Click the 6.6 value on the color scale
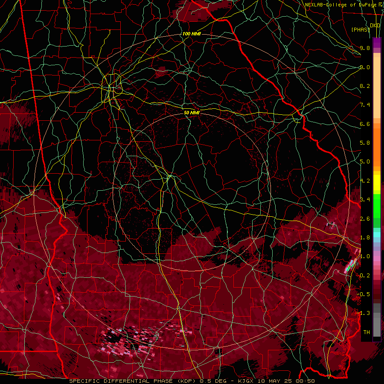 (365, 124)
